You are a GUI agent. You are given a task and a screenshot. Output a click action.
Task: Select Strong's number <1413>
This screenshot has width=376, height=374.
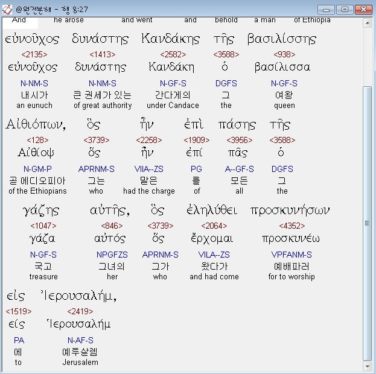point(103,55)
